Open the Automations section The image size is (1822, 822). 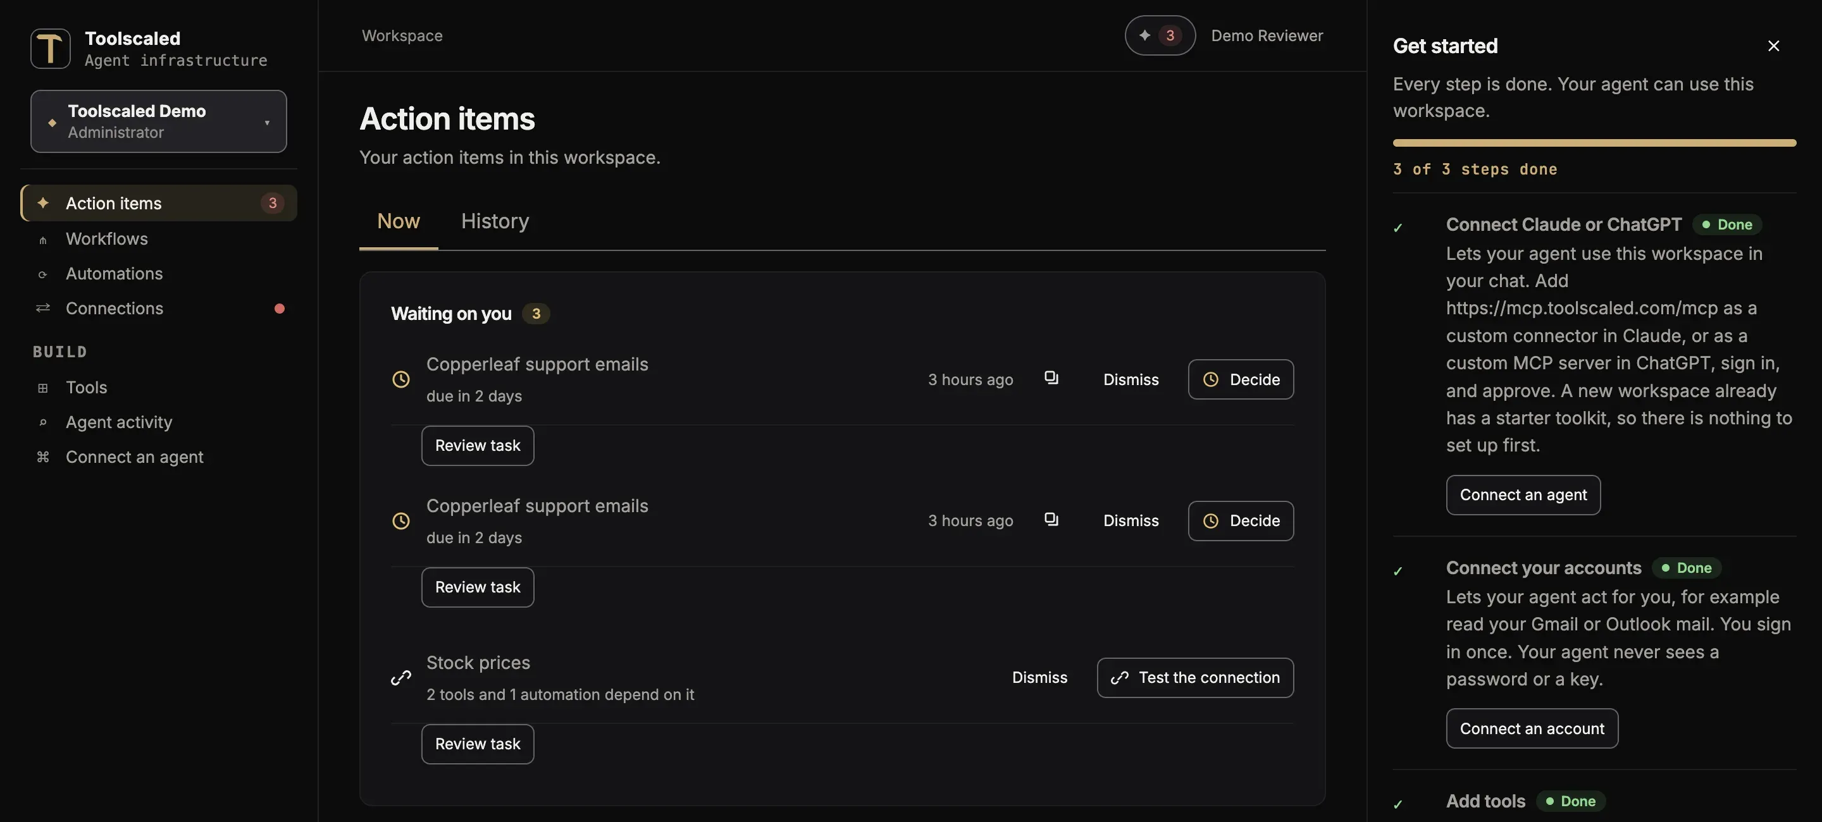click(x=158, y=274)
